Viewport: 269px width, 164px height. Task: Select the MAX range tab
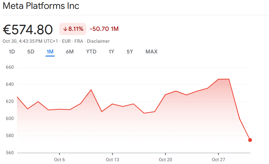[151, 52]
